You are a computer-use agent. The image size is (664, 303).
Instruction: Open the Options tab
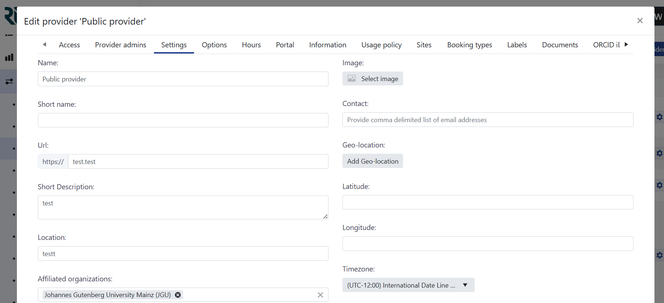pos(214,45)
